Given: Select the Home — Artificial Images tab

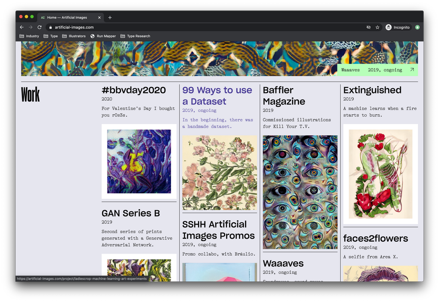Looking at the screenshot, I should [x=67, y=18].
